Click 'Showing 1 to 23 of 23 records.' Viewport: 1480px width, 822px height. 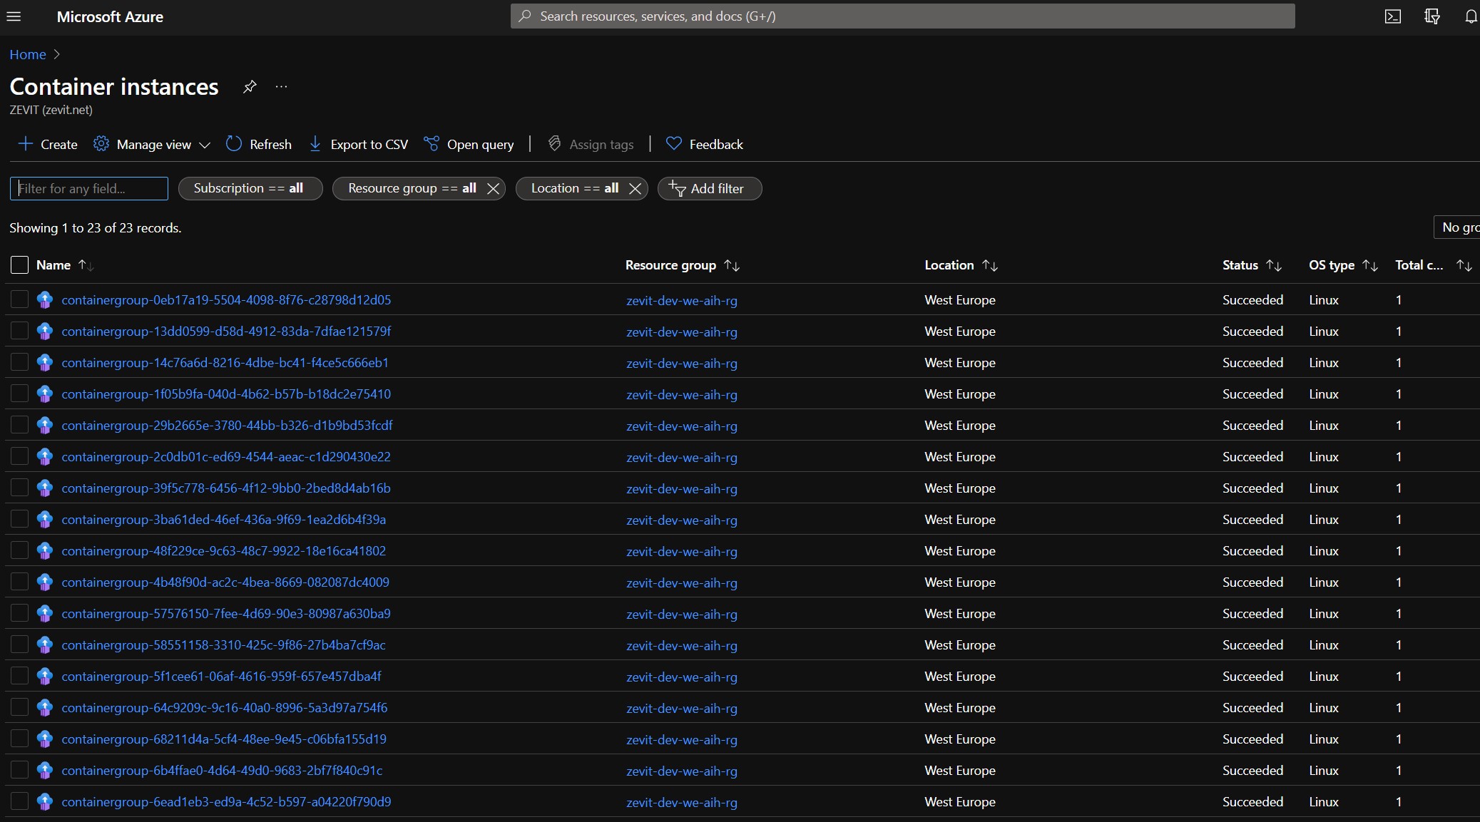(x=96, y=228)
